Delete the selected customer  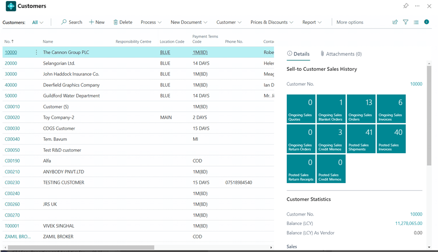coord(123,22)
